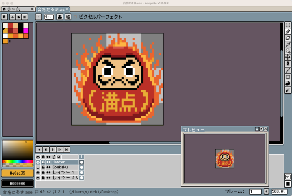Show the Goukaku layer

[x=38, y=167]
